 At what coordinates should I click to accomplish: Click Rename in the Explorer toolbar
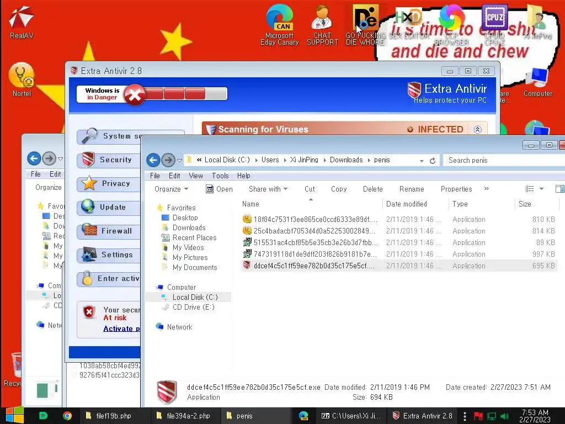(412, 189)
